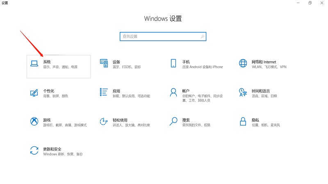Click the 网络和 Internet title text

click(264, 61)
